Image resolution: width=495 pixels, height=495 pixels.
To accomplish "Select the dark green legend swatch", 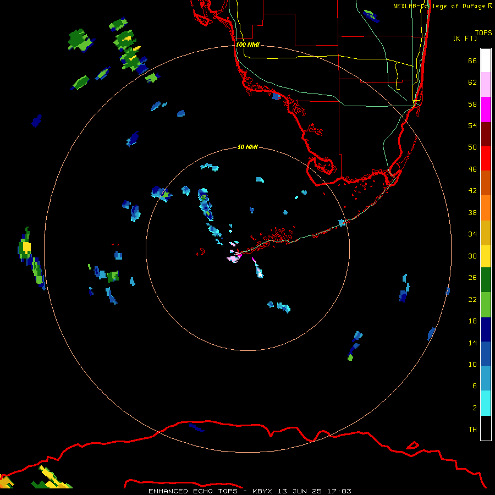I will 486,280.
